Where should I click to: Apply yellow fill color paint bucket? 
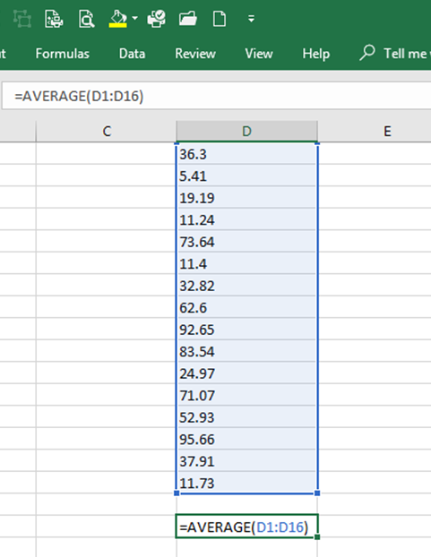118,19
